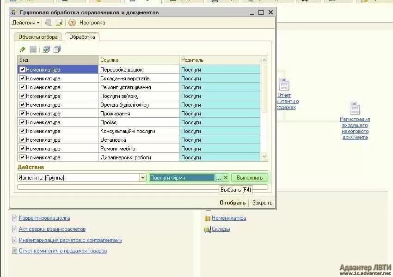Image resolution: width=393 pixels, height=277 pixels.
Task: Switch to the Объекты отбора tab
Action: (38, 37)
